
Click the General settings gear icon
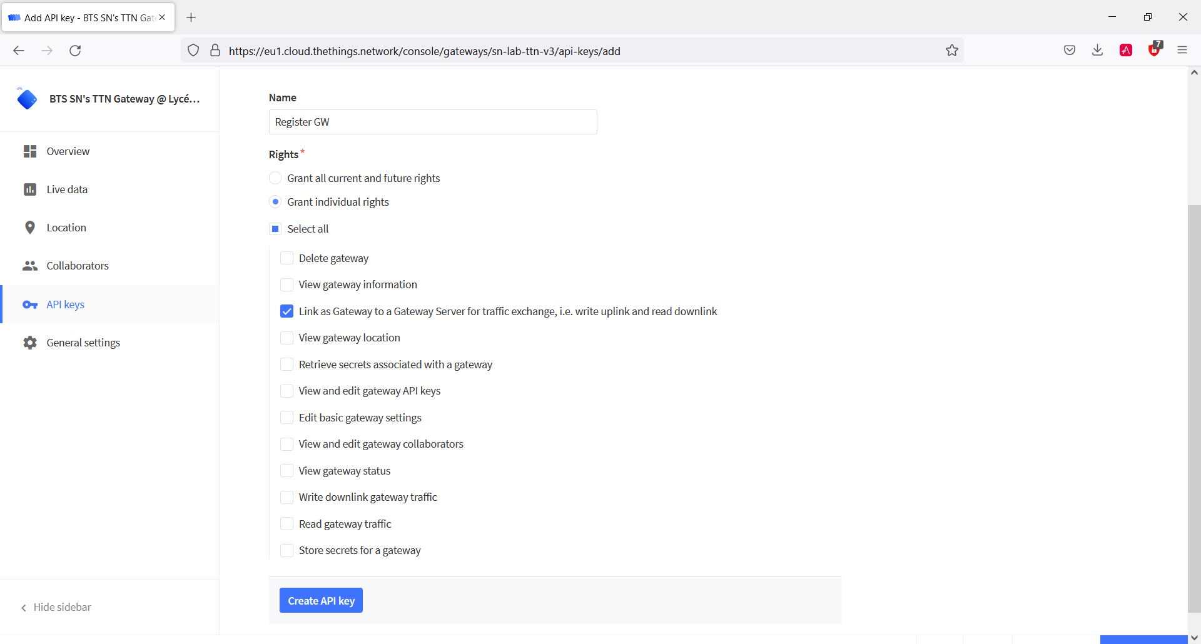coord(30,343)
